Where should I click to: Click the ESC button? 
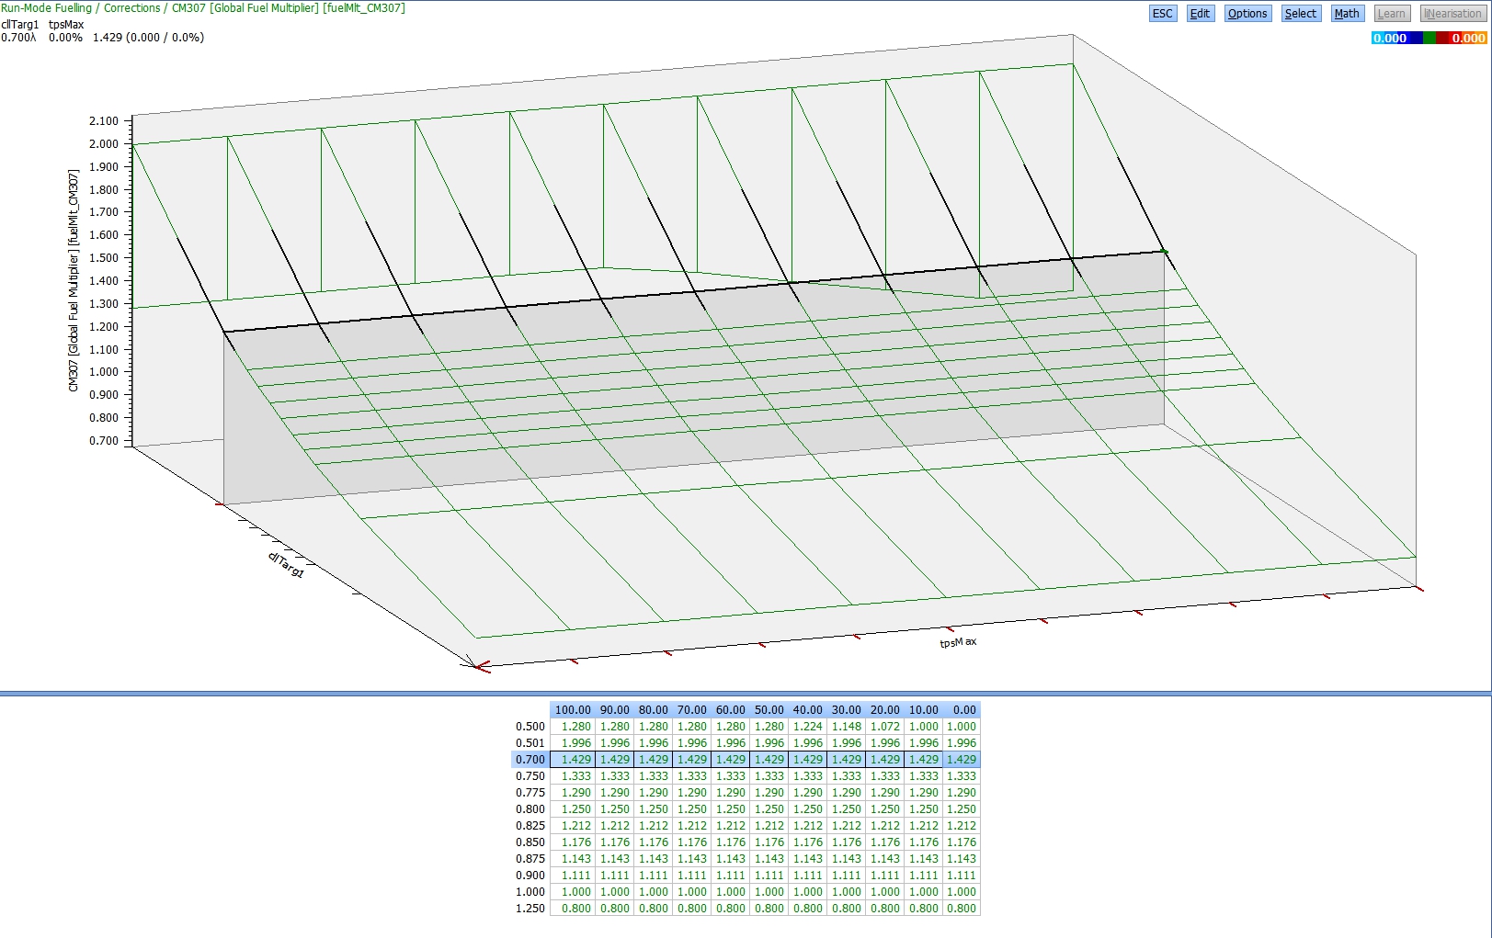point(1162,14)
